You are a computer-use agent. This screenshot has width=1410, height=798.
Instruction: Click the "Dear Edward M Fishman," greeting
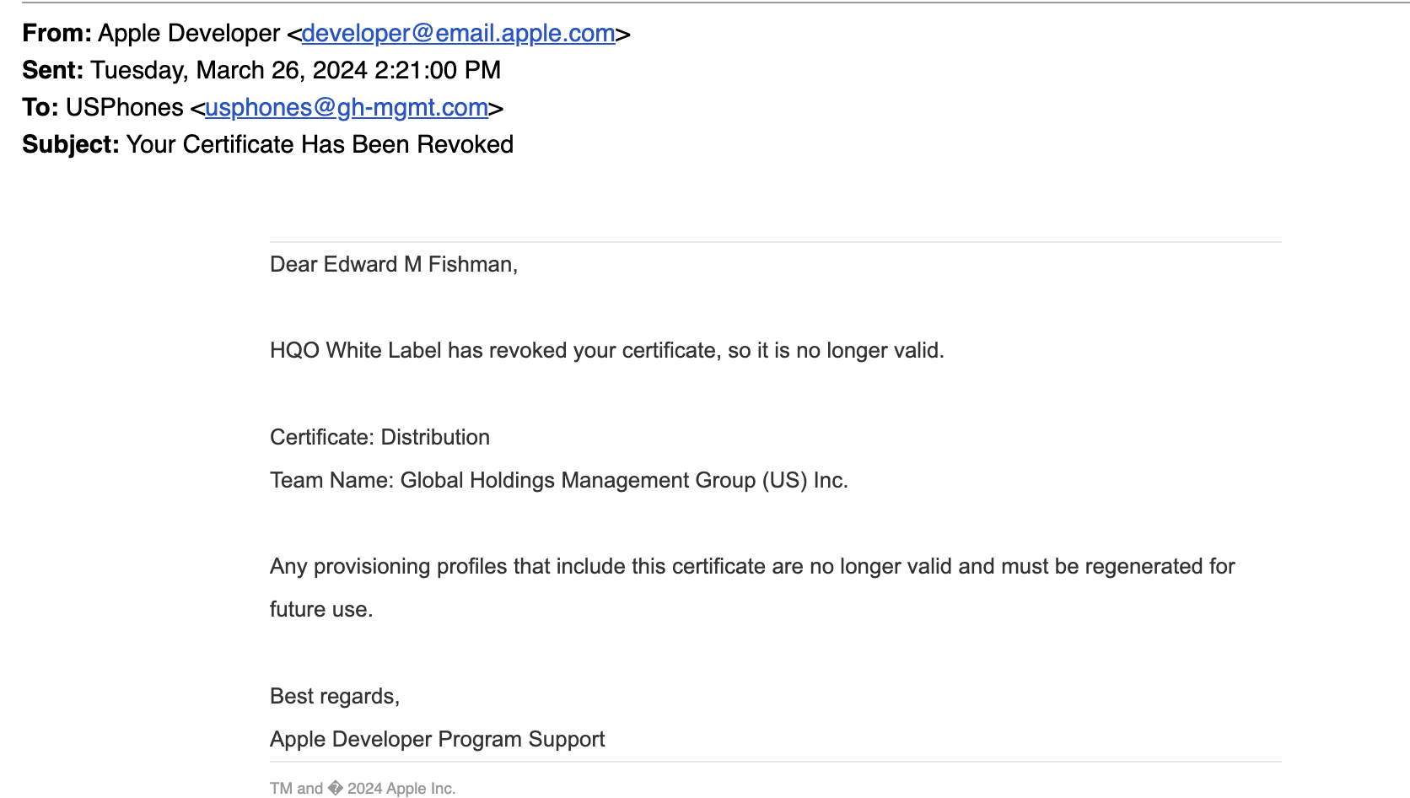pos(394,265)
